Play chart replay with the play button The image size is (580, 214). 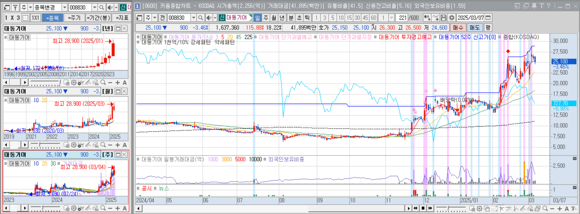(x=409, y=208)
